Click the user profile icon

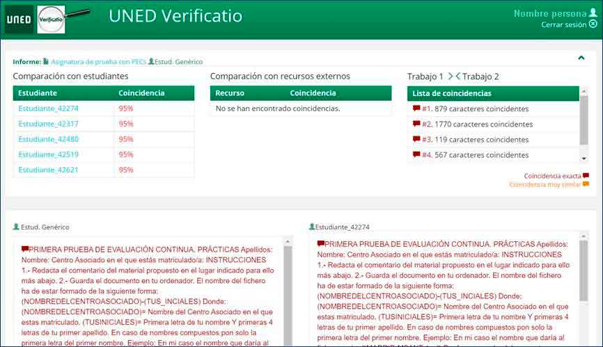coord(593,13)
